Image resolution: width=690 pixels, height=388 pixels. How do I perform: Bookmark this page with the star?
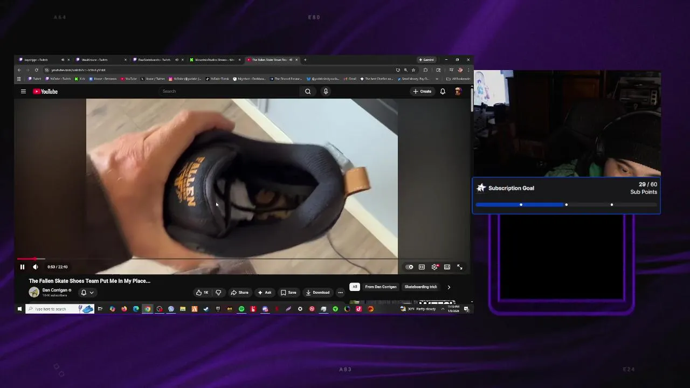[413, 70]
